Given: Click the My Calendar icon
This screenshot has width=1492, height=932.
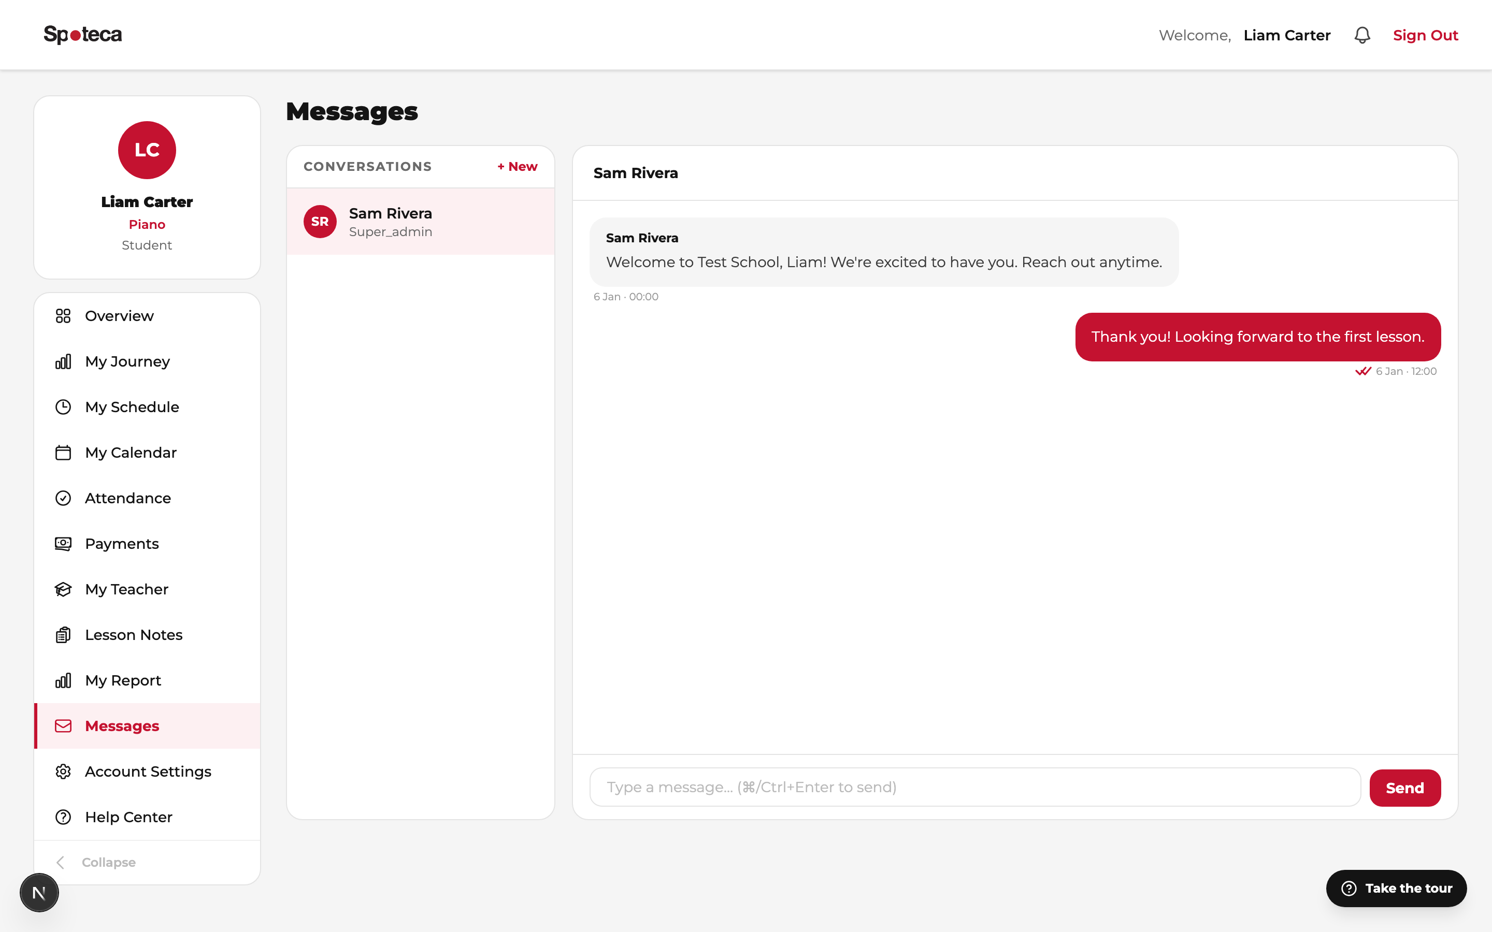Looking at the screenshot, I should point(63,453).
